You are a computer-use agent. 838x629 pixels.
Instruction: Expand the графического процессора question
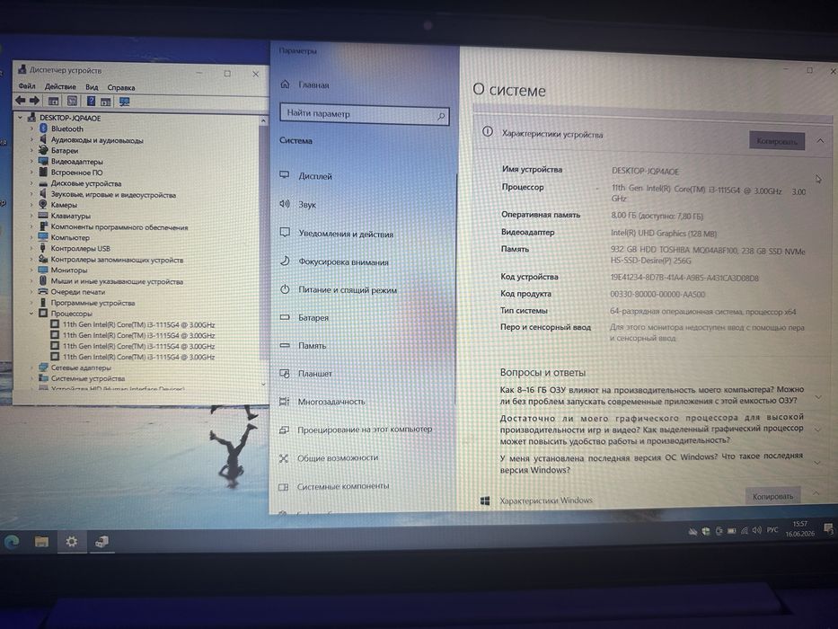point(817,430)
